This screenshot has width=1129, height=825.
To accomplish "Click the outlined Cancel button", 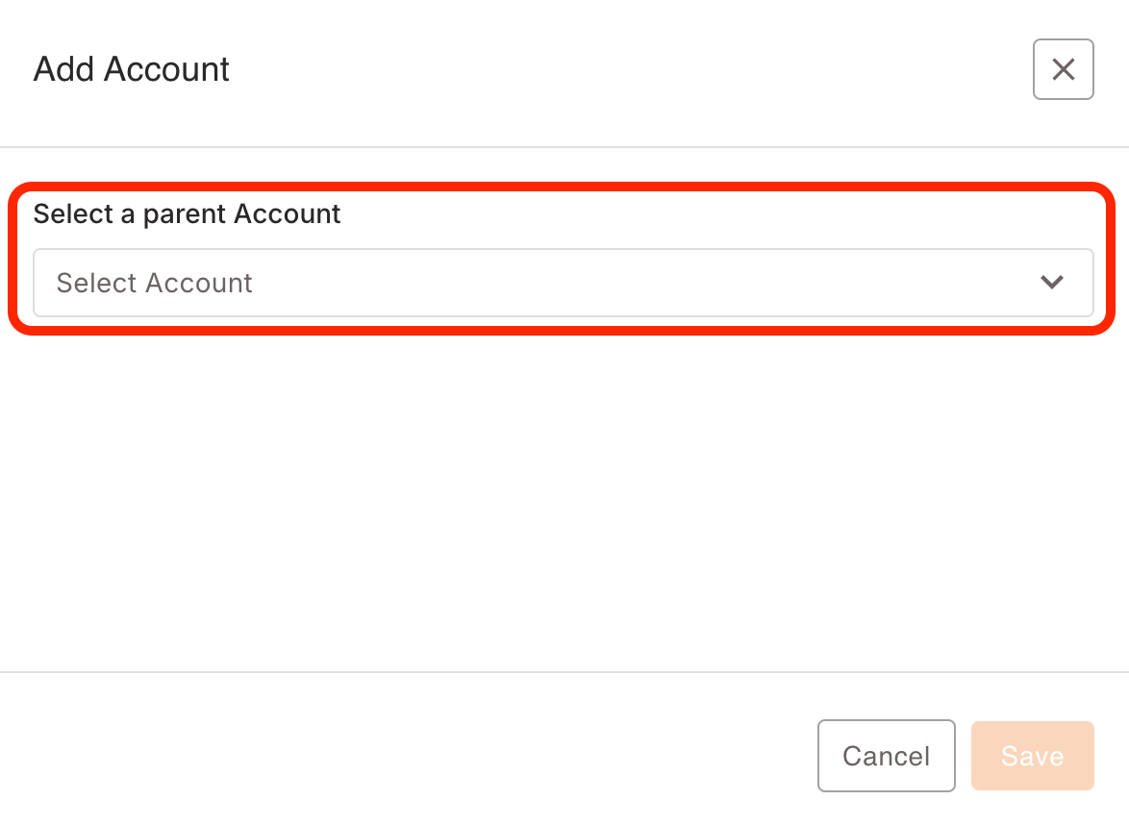I will 887,756.
